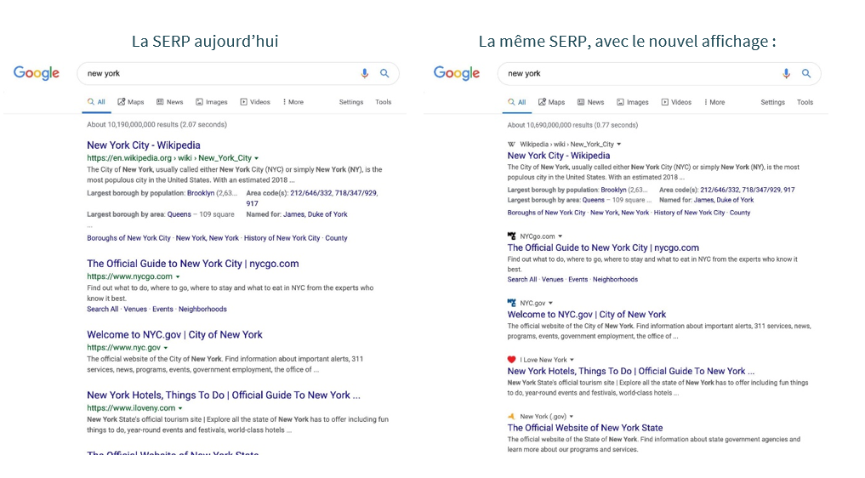Click County sitelink in the right SERP
This screenshot has width=865, height=478.
tap(740, 213)
